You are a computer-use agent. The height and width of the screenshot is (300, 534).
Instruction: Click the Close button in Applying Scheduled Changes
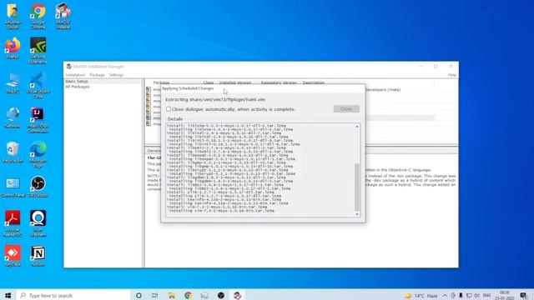point(346,109)
